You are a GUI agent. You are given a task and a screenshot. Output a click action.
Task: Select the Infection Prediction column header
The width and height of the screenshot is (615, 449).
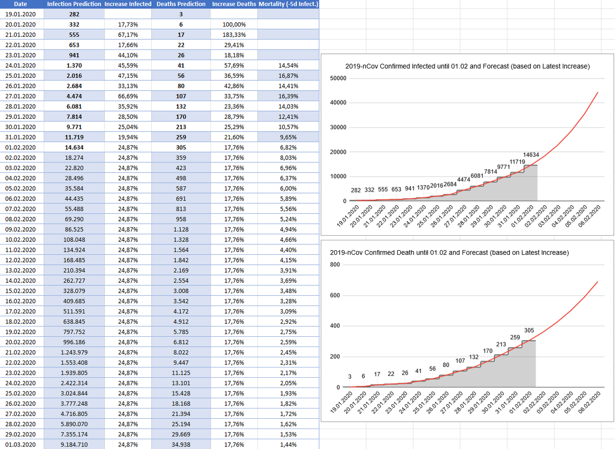tap(74, 4)
